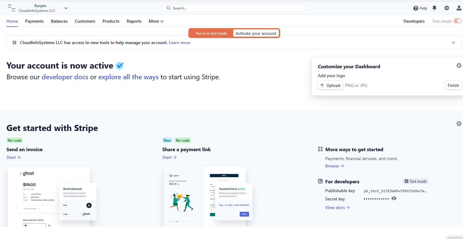Open Stripe settings via the gear icon
Screen dimensions: 463x239
click(446, 8)
